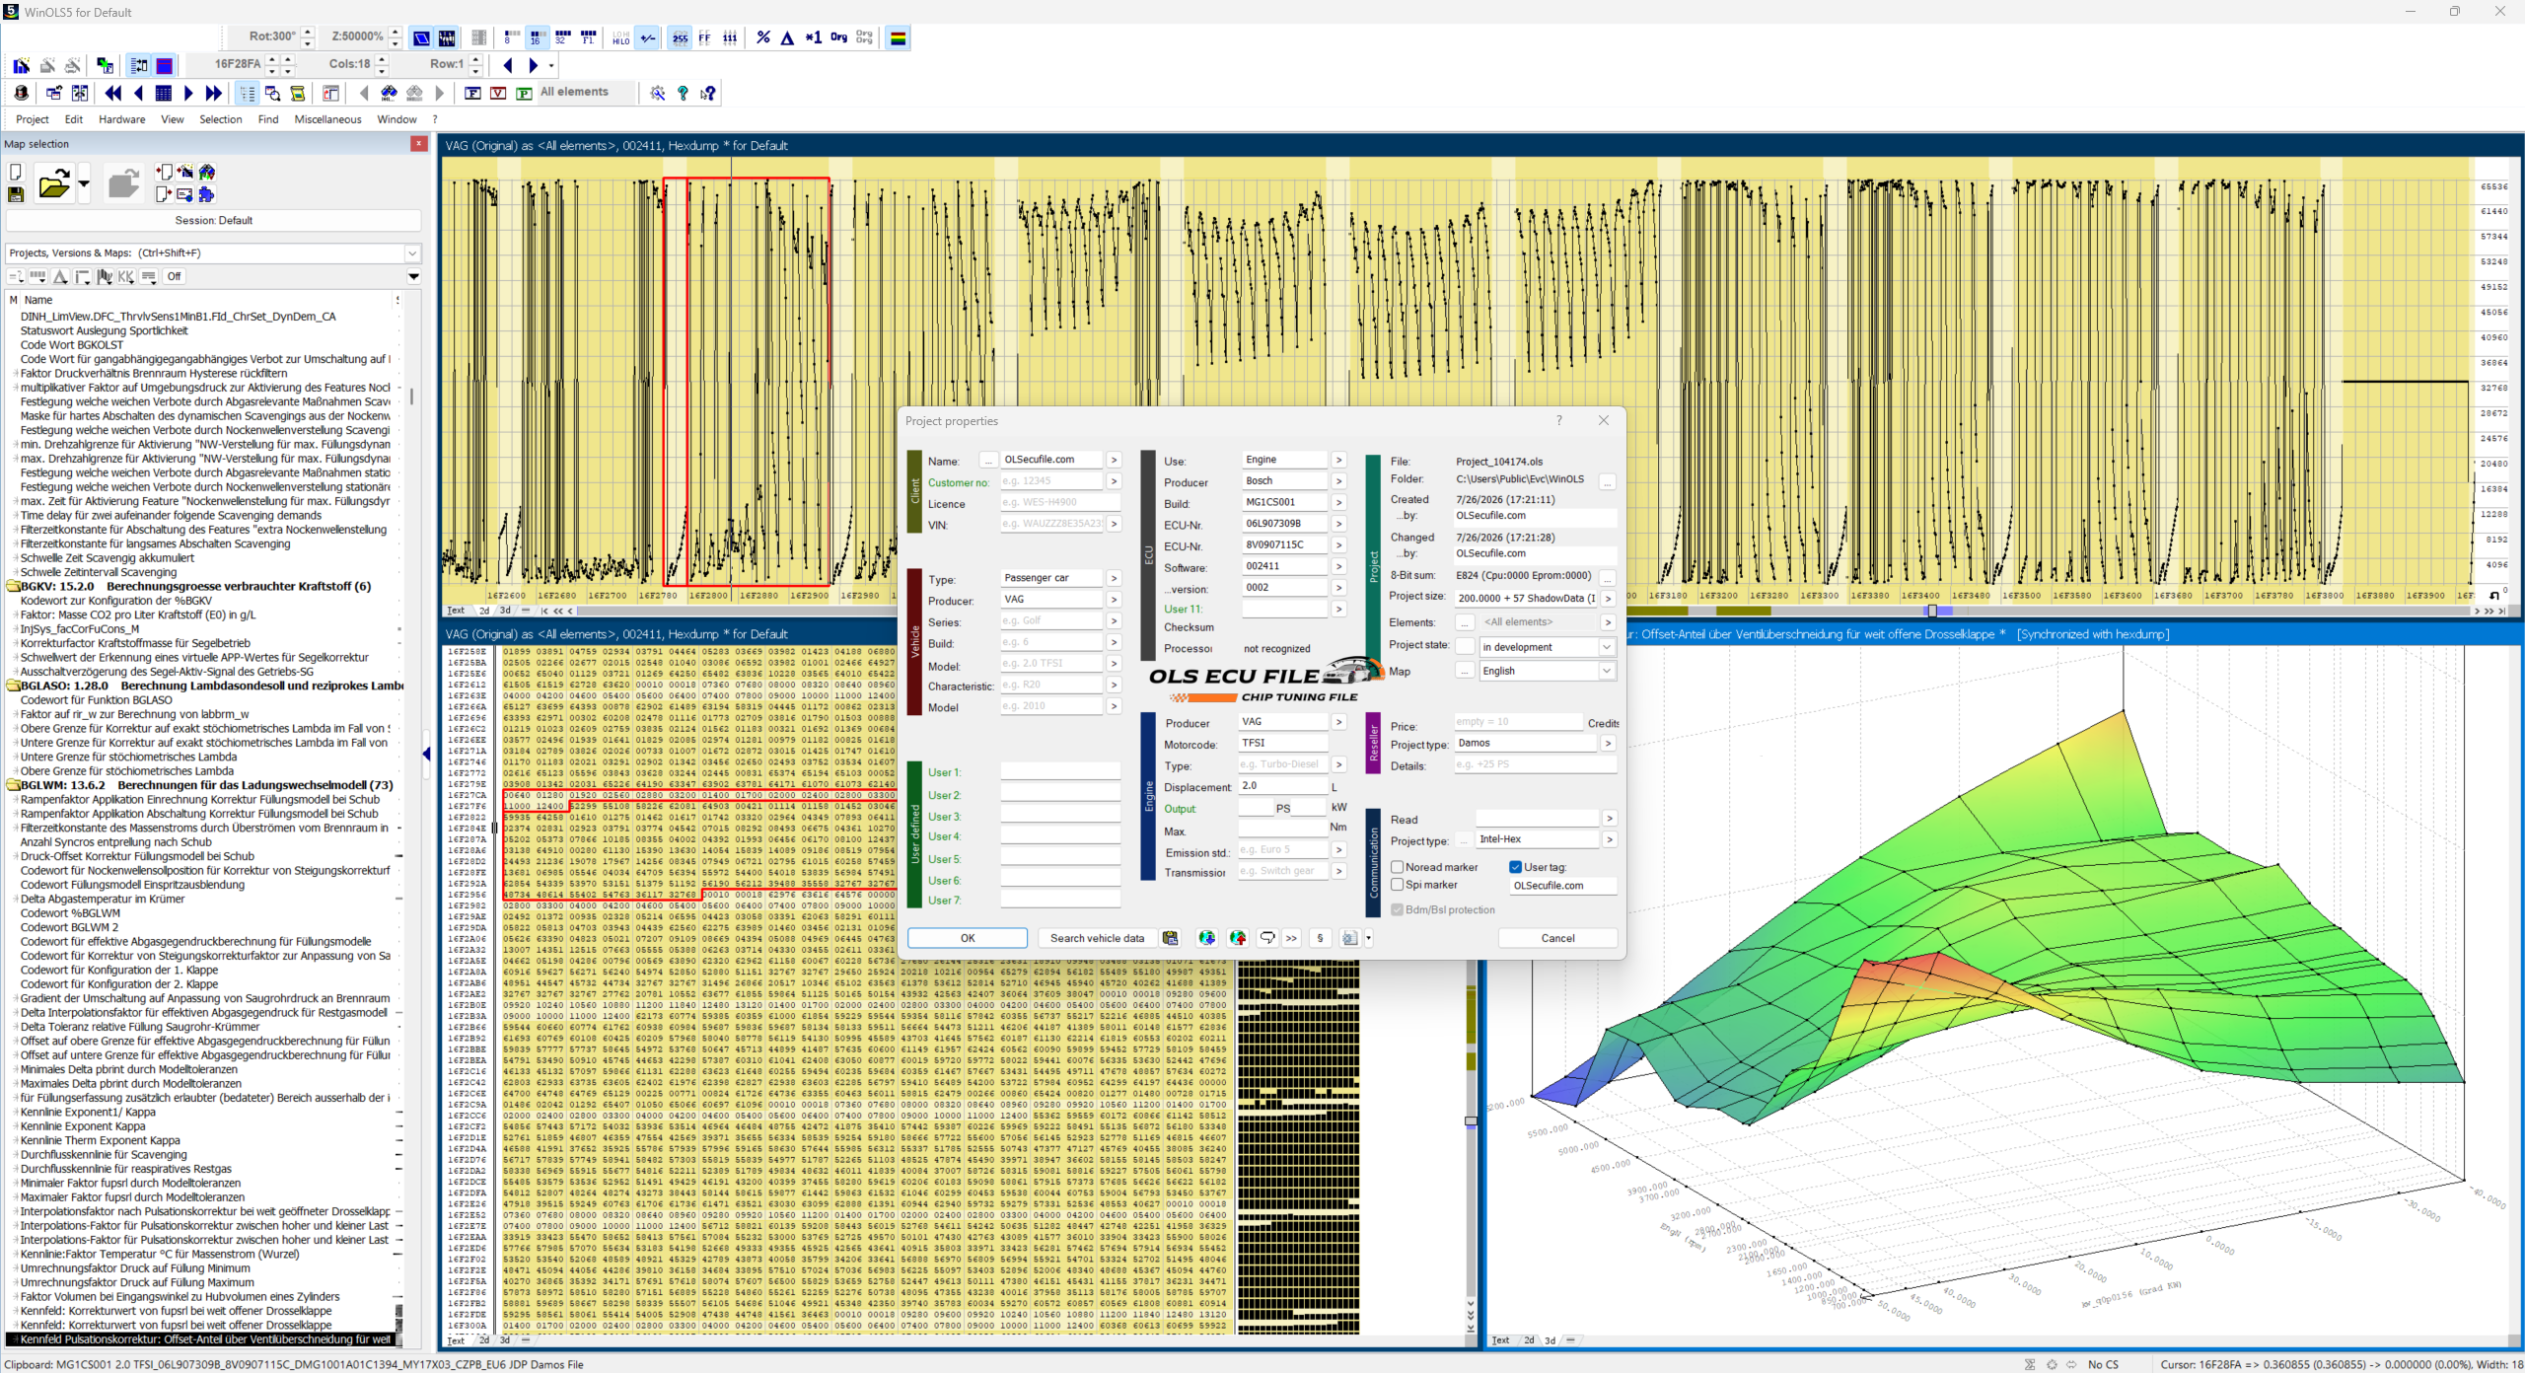Click the email envelope export icon
This screenshot has height=1373, width=2525.
184,194
